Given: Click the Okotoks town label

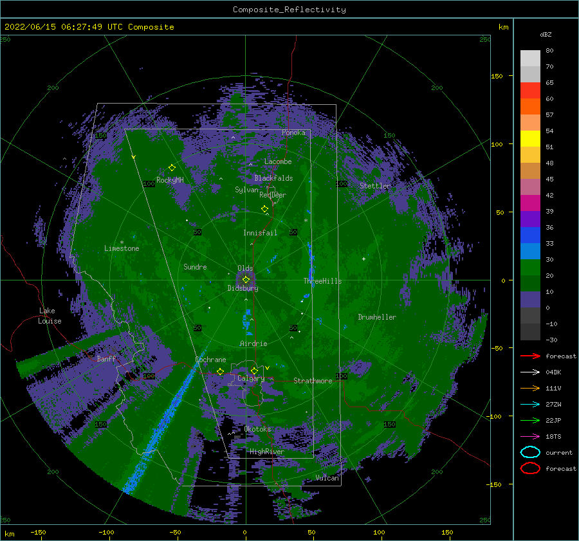Looking at the screenshot, I should click(x=257, y=428).
